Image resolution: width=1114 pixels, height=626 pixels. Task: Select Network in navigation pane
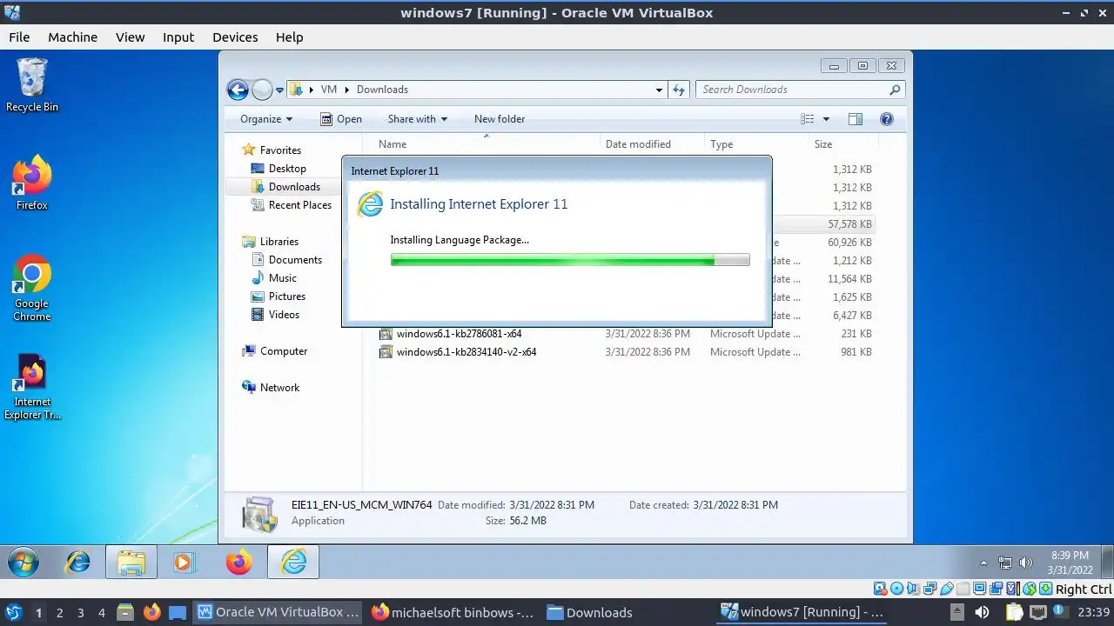coord(271,388)
